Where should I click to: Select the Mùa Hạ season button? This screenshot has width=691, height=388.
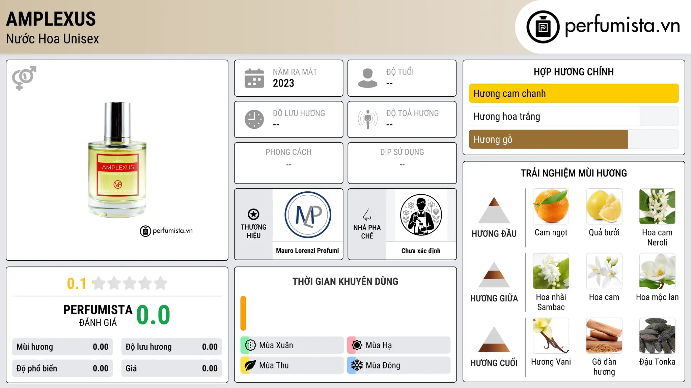point(399,345)
